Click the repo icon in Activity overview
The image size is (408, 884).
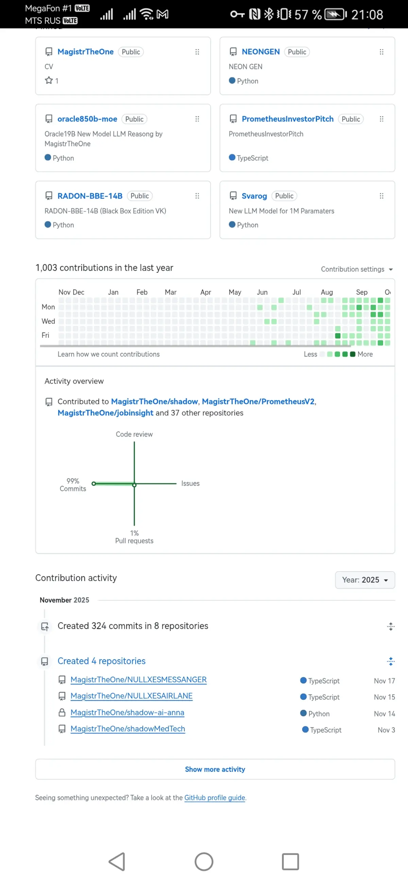49,402
